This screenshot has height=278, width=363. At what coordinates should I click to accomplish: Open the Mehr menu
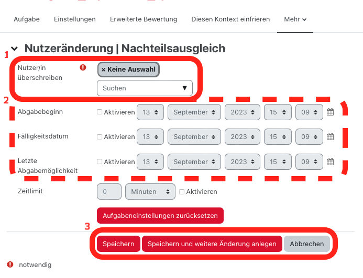[295, 19]
